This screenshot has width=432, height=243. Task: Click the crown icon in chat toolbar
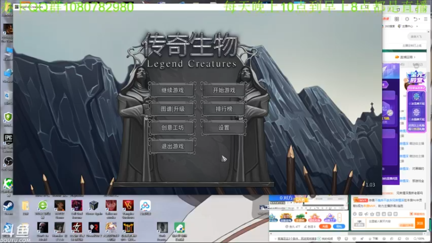click(372, 214)
